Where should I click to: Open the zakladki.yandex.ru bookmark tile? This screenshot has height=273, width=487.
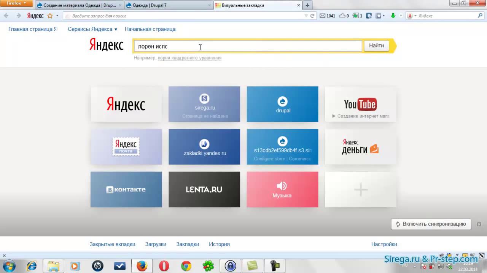pyautogui.click(x=204, y=147)
